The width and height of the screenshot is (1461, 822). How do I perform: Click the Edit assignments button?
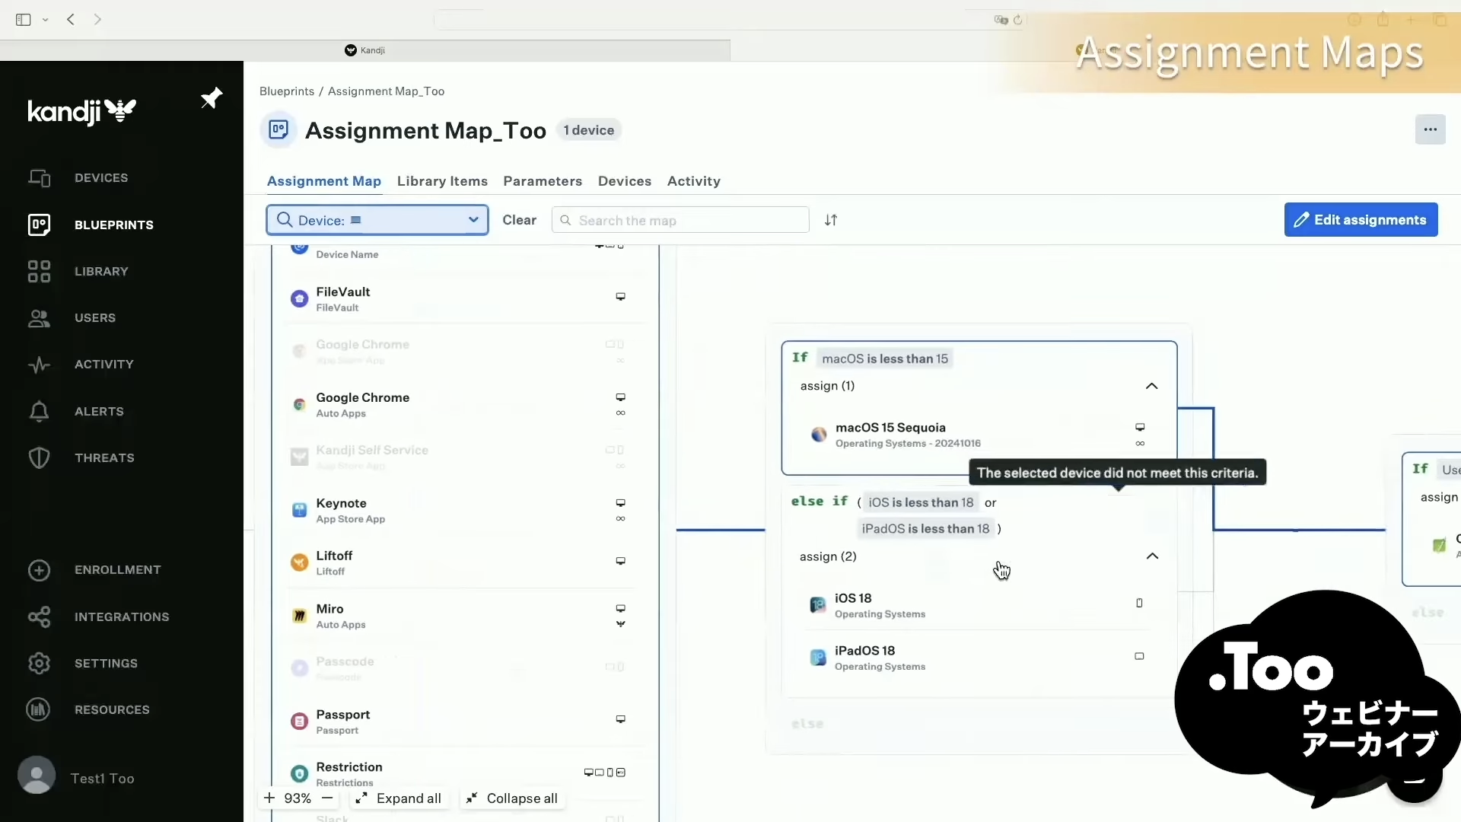tap(1361, 220)
